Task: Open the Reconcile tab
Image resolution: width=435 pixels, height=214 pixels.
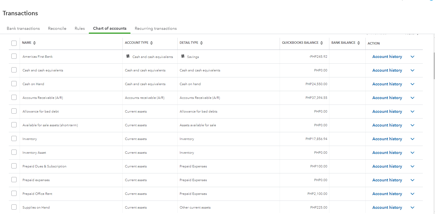Action: [x=57, y=28]
